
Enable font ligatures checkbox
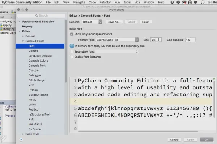click(72, 57)
